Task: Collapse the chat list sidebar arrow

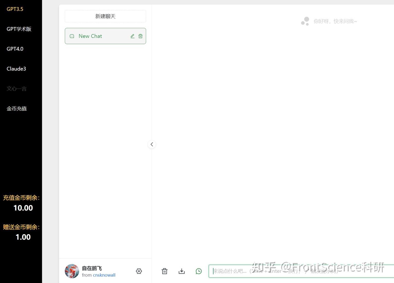Action: [x=152, y=144]
